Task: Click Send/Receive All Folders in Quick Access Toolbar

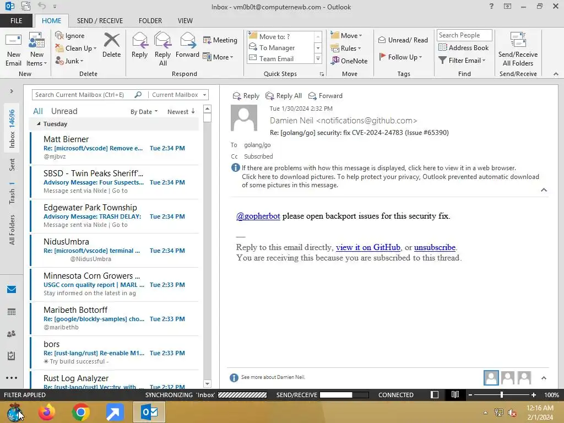Action: (x=25, y=6)
